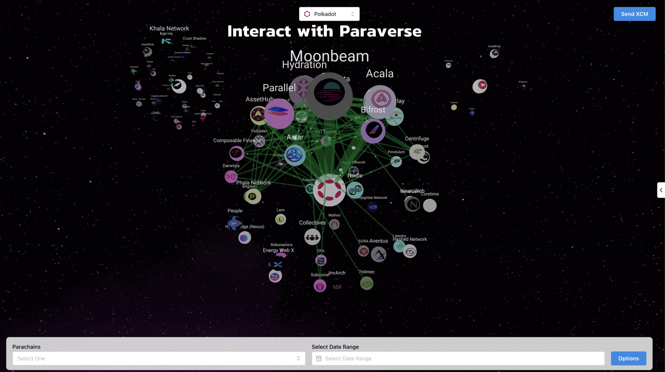Click the Centrifuge node icon

(417, 151)
